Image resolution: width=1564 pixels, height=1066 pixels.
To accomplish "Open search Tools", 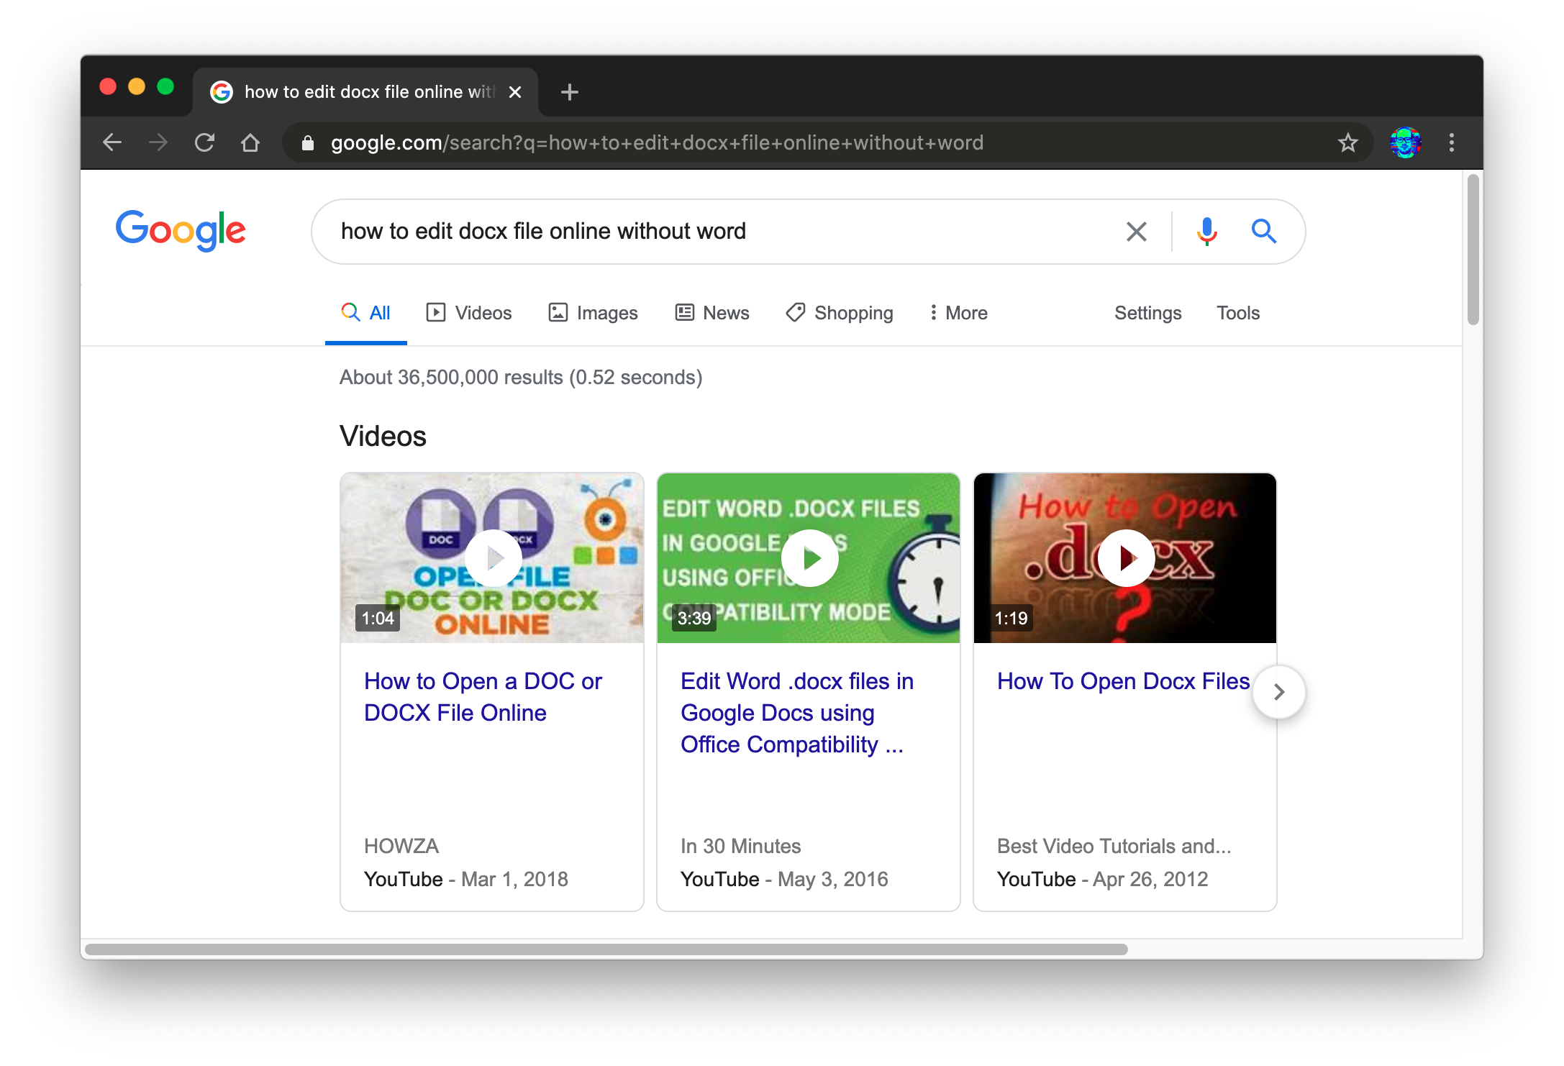I will 1238,313.
